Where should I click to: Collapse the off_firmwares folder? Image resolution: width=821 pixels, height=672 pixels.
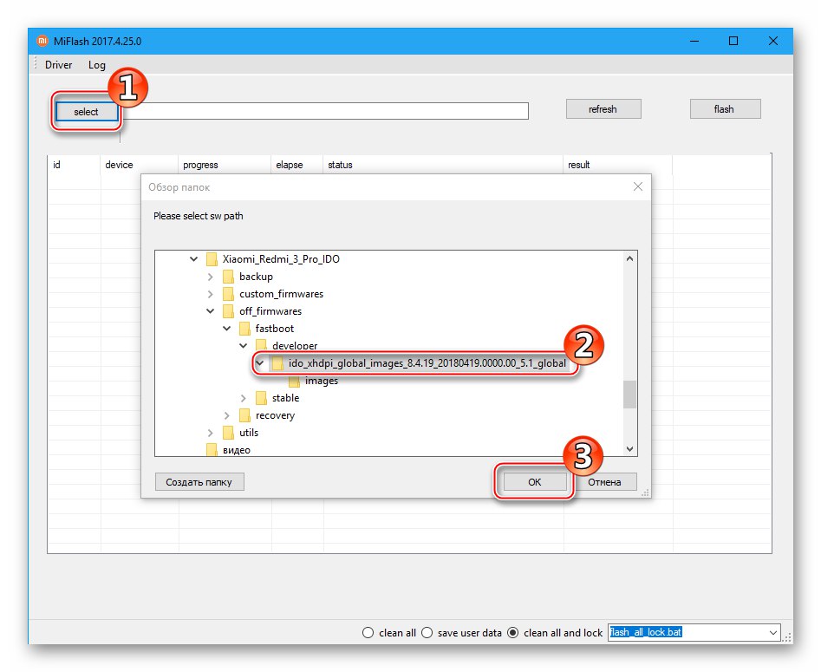click(x=210, y=311)
